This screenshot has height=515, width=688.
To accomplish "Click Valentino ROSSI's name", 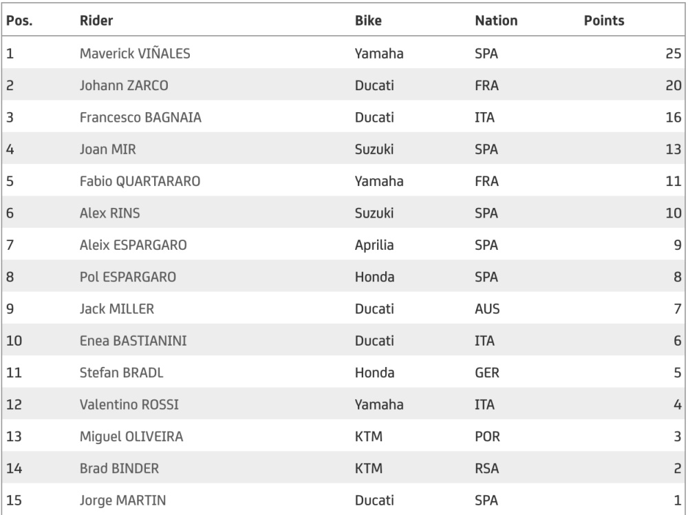I will point(129,404).
